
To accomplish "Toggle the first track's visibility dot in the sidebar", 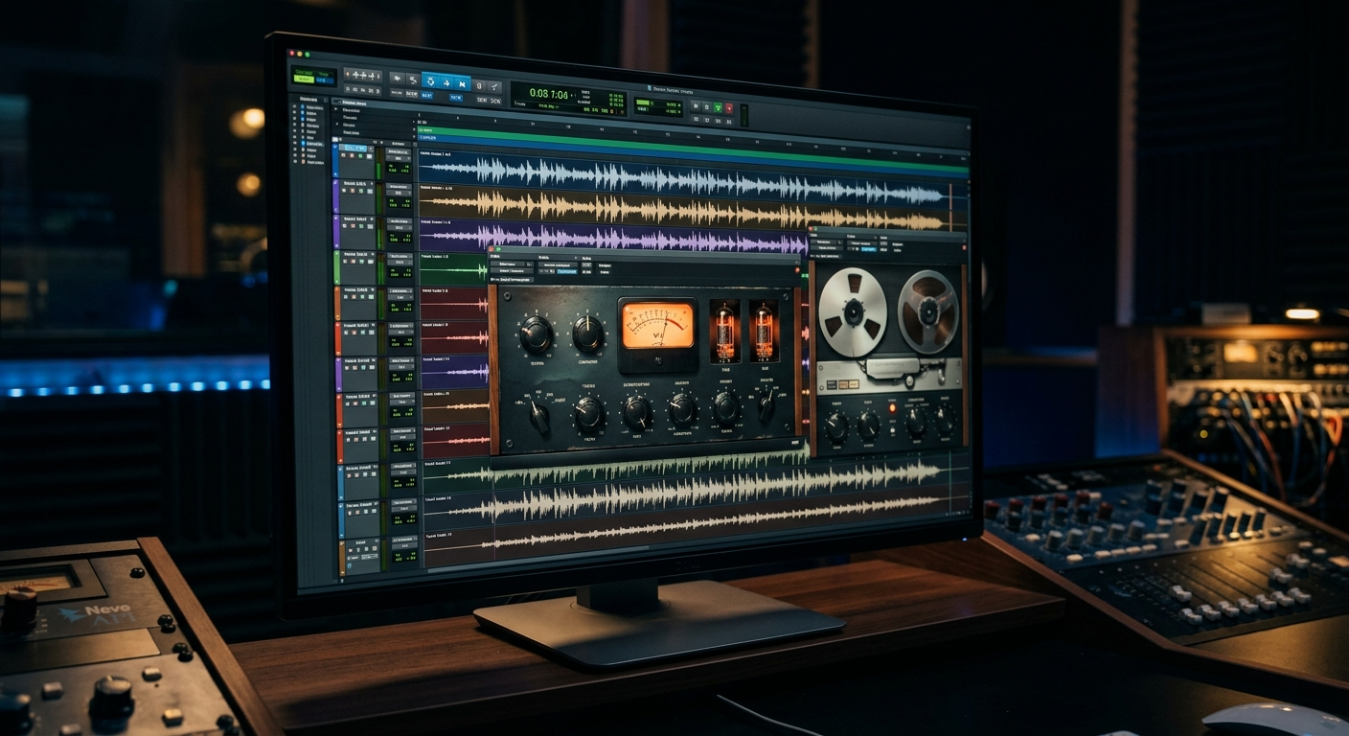I will pyautogui.click(x=294, y=106).
